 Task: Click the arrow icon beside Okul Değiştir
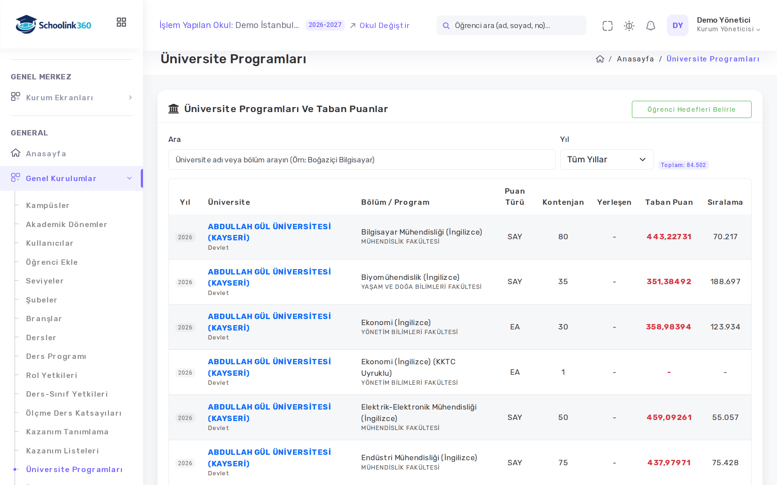pos(353,26)
